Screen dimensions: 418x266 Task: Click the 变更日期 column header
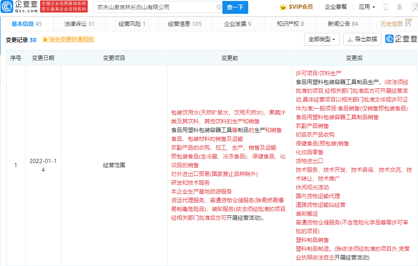click(x=43, y=58)
